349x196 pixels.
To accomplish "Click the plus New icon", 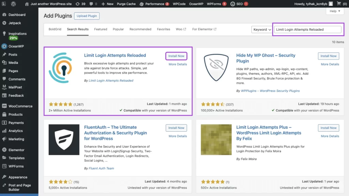I will pyautogui.click(x=103, y=4).
